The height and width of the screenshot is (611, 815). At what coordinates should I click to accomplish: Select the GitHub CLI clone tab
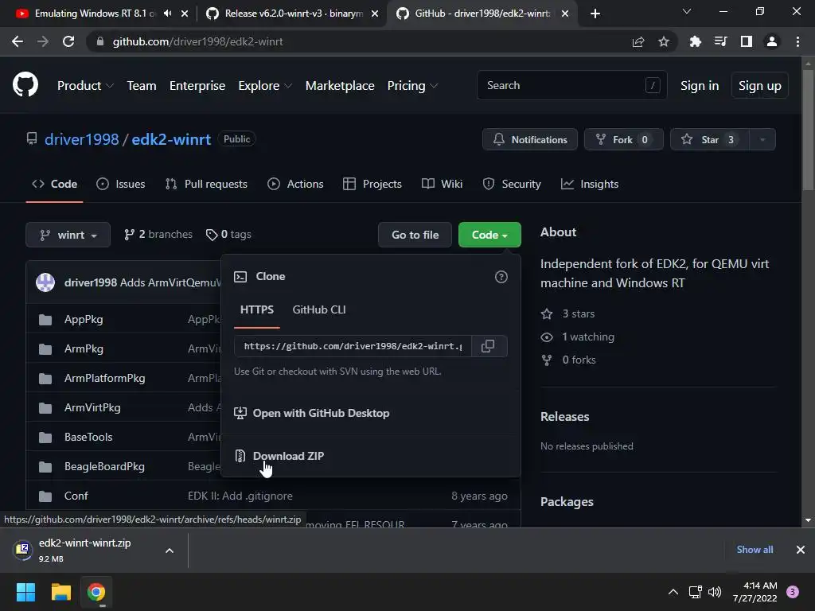click(319, 309)
